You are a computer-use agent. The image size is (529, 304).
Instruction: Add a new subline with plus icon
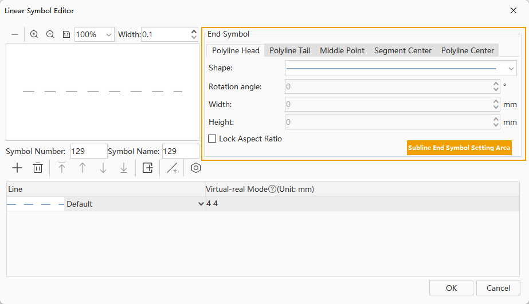pos(17,168)
